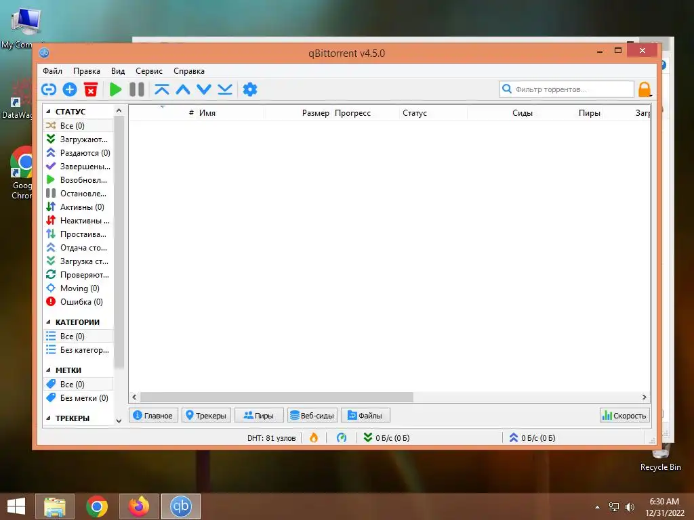Screen dimensions: 694x520
Task: Open the Справка menu
Action: [x=189, y=70]
